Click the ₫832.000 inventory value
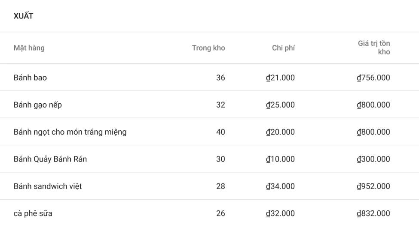Viewport: 419px width, 225px height. (x=373, y=213)
